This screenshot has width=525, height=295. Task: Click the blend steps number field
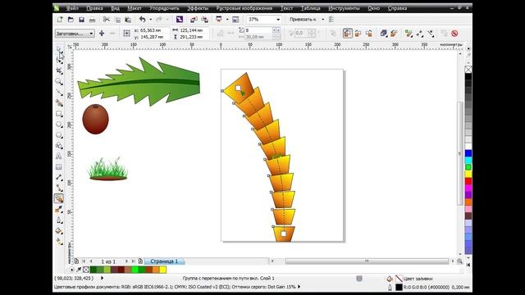point(258,30)
